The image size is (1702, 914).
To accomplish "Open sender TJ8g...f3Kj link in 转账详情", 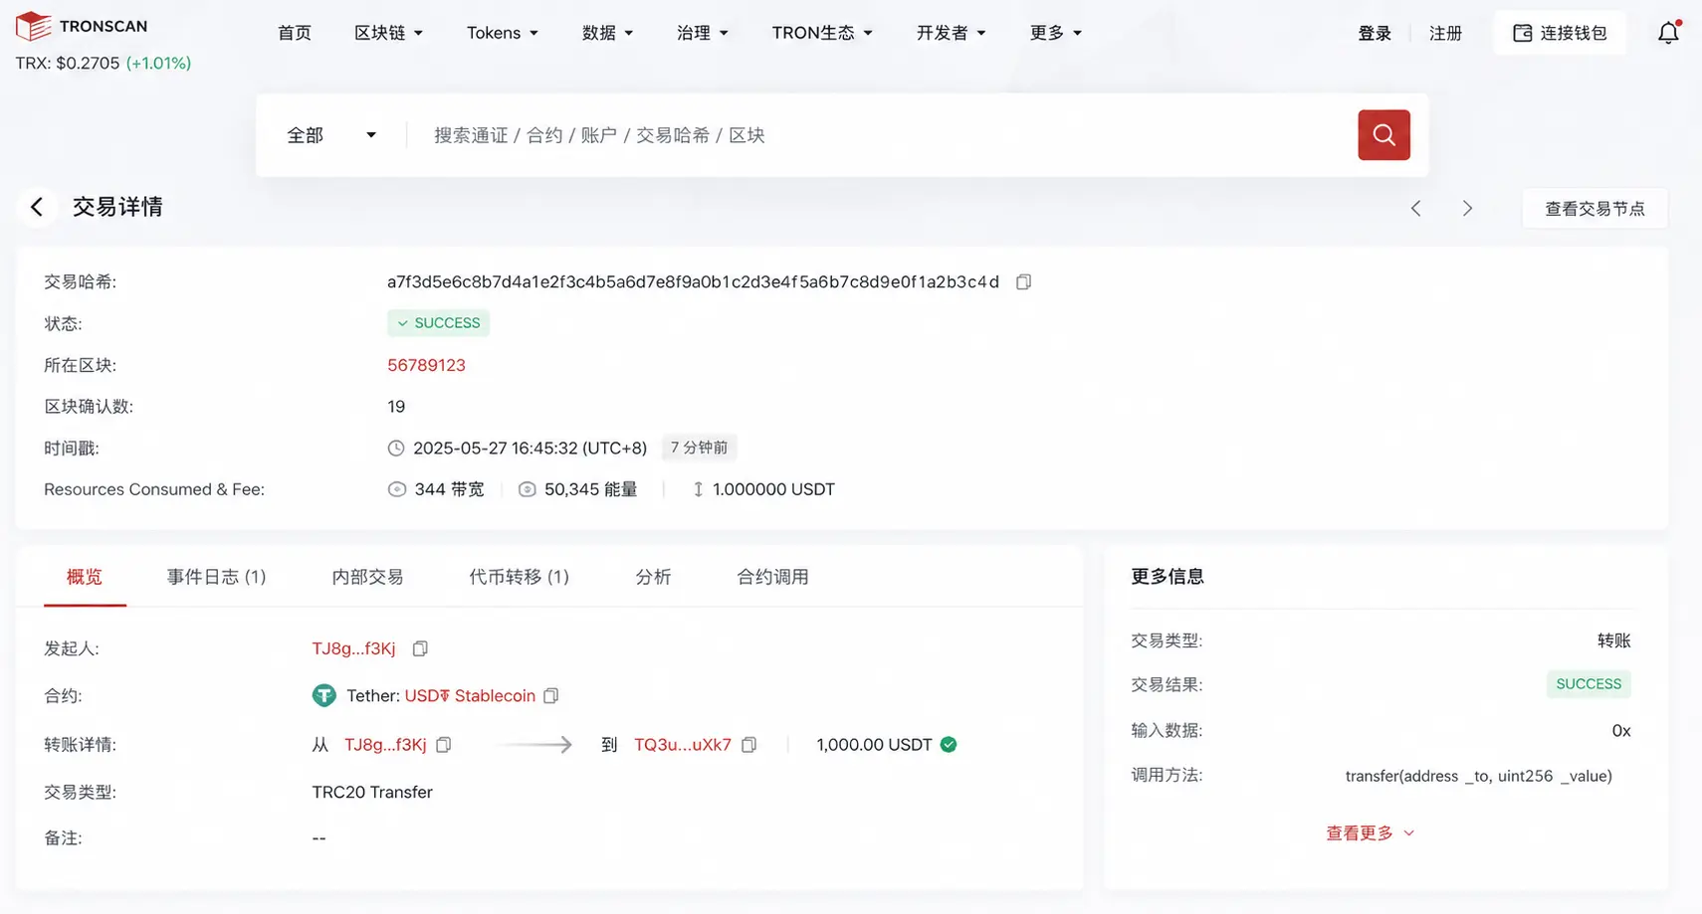I will point(385,745).
